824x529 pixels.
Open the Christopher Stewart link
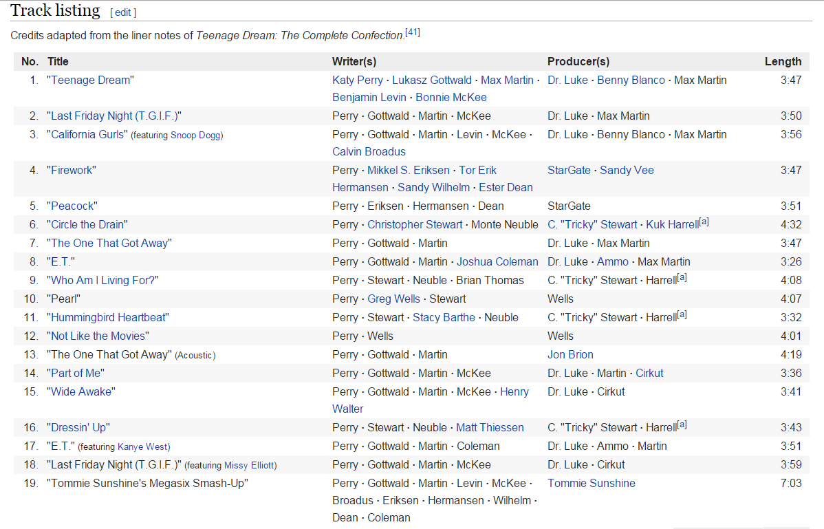tap(415, 224)
